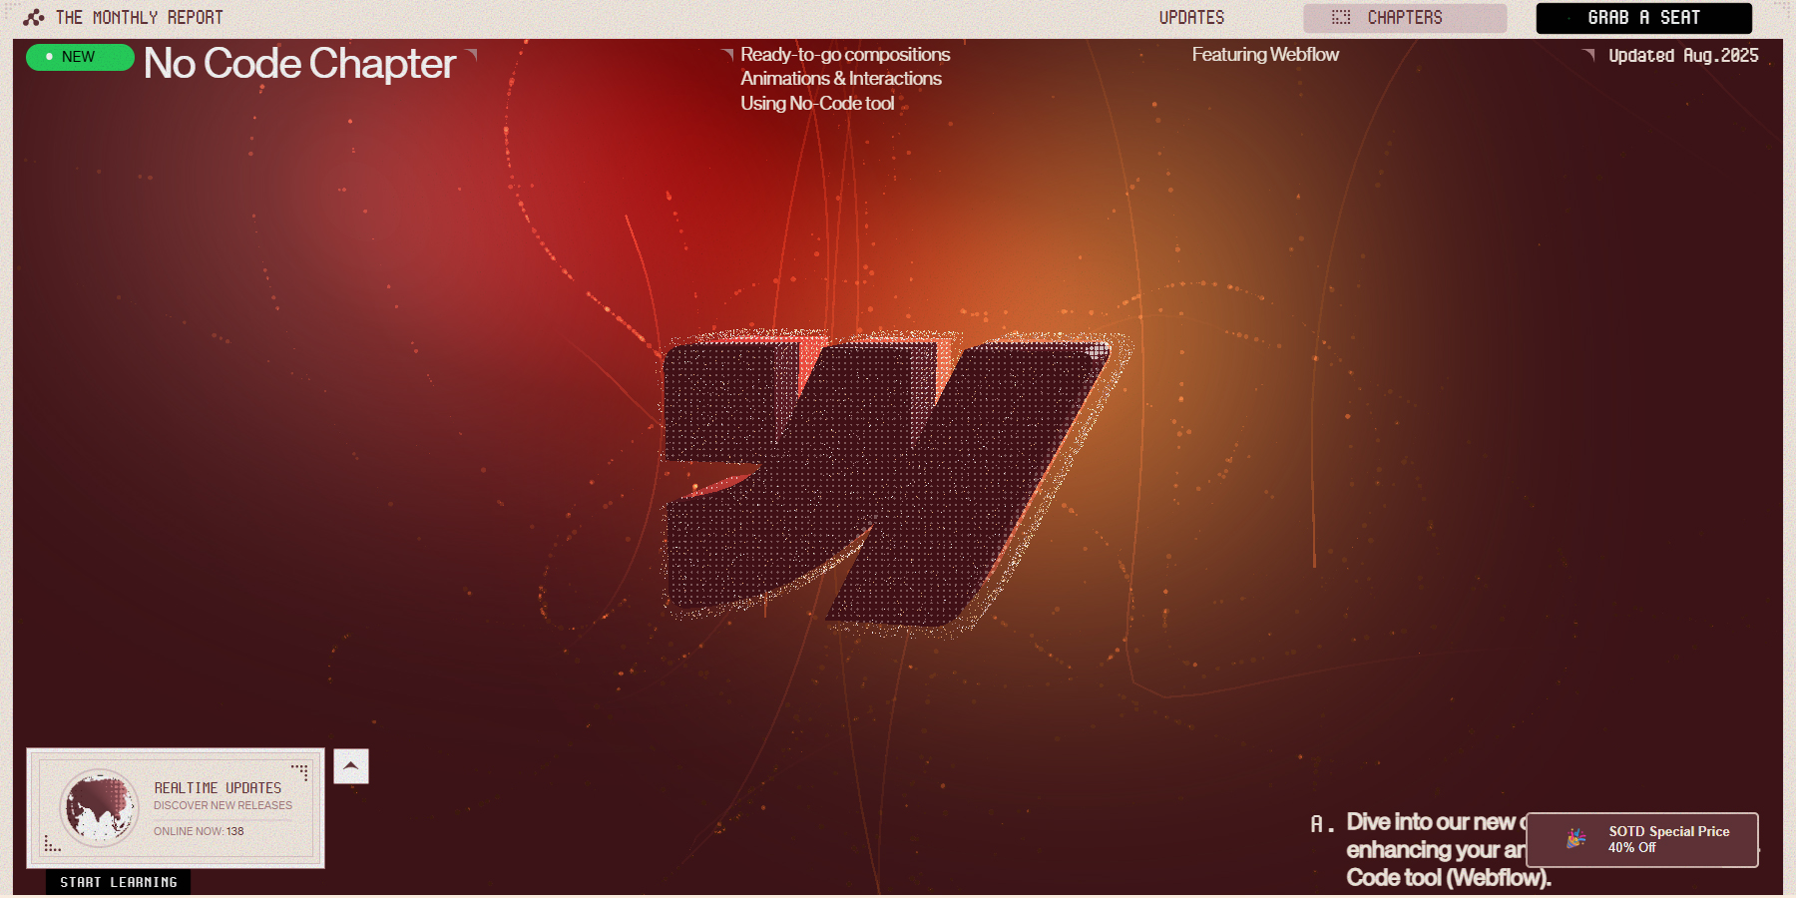Click the Monthly Report logo icon
The height and width of the screenshot is (898, 1796).
34,17
